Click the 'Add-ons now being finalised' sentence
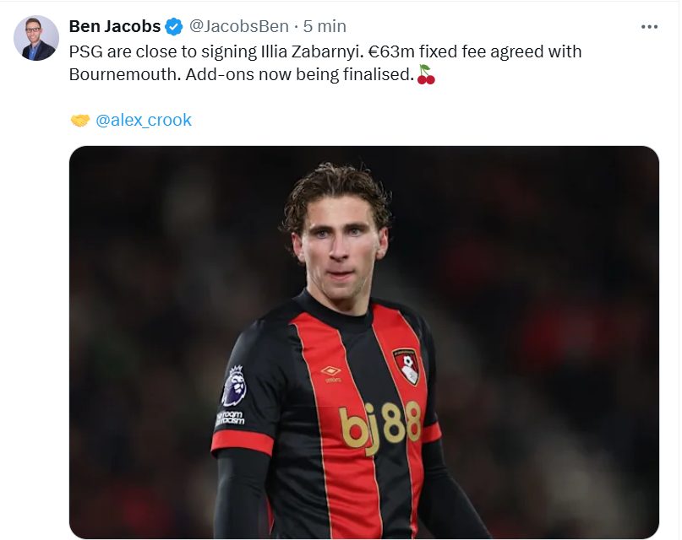Viewport: 682px width, 540px height. pos(300,74)
